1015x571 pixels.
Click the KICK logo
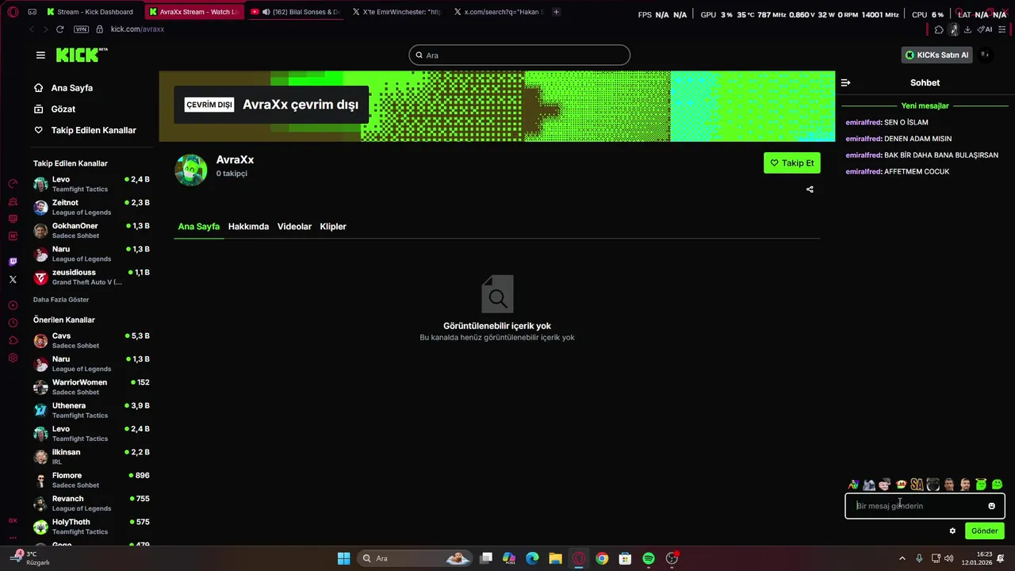[81, 55]
